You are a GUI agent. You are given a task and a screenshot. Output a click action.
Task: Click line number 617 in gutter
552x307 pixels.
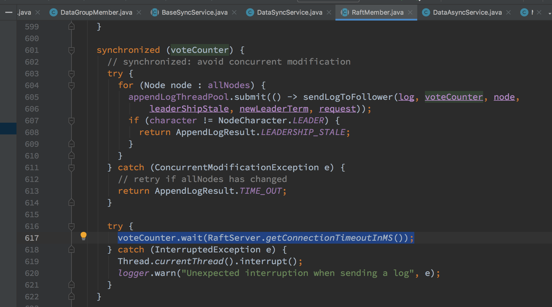tap(32, 238)
